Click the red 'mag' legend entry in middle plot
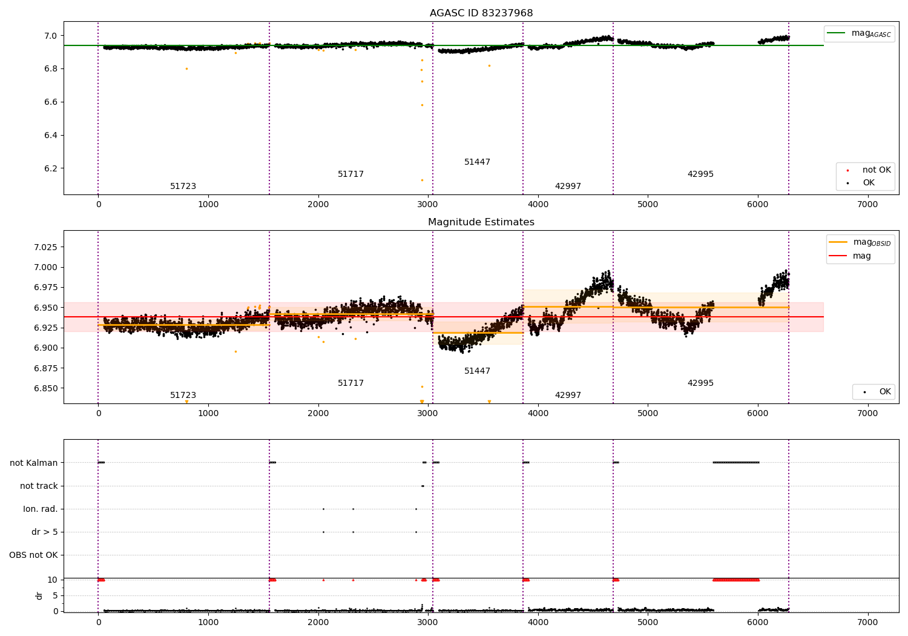Viewport: 908px width, 636px height. click(850, 256)
